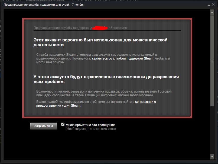Viewport: 218px width, 164px height.
Task: Close the window with the X icon
Action: point(213,4)
